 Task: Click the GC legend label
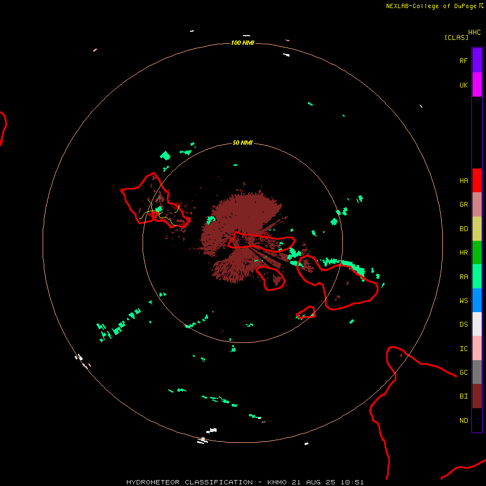coord(463,373)
